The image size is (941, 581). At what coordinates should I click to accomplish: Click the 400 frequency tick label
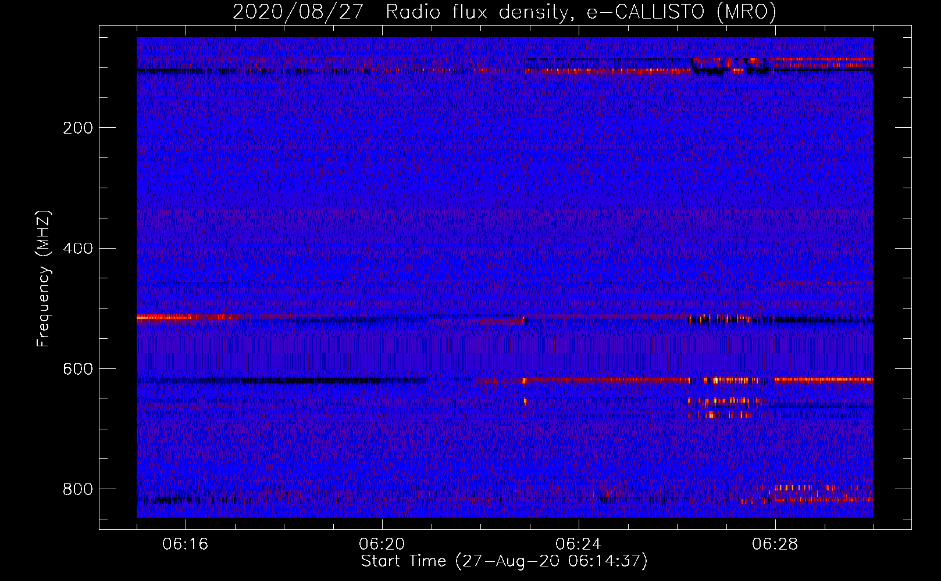pyautogui.click(x=78, y=249)
